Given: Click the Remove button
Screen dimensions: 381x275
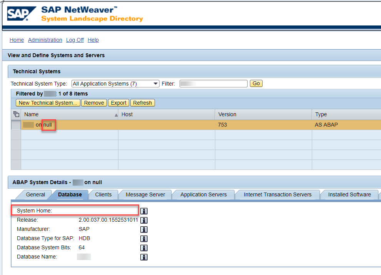Looking at the screenshot, I should coord(94,103).
